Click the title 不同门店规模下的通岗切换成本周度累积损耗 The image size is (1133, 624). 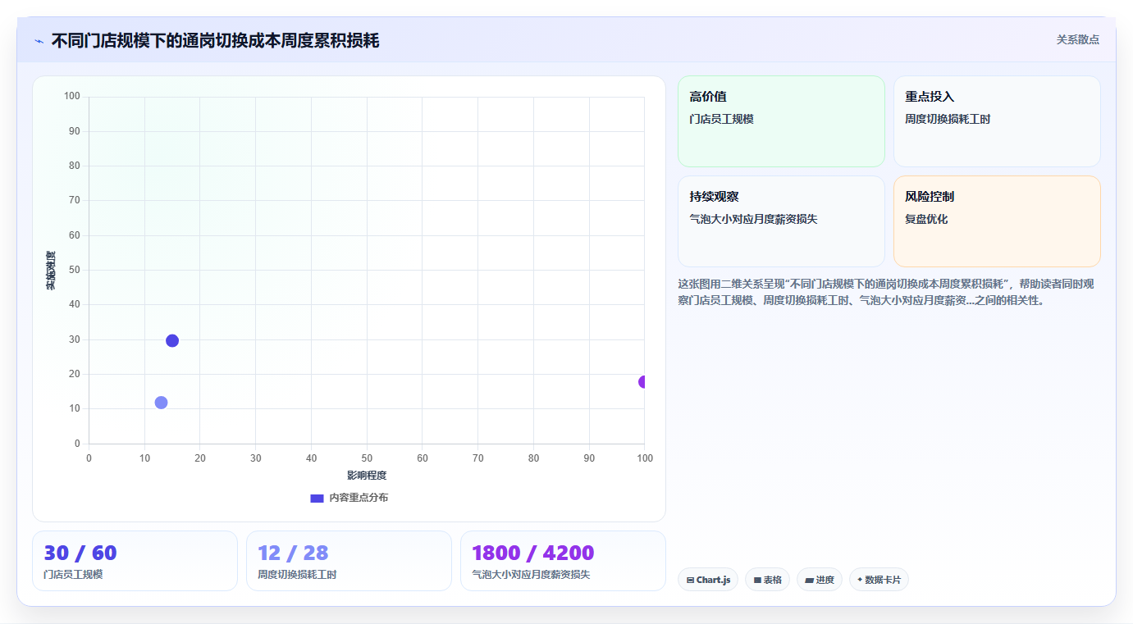coord(215,40)
